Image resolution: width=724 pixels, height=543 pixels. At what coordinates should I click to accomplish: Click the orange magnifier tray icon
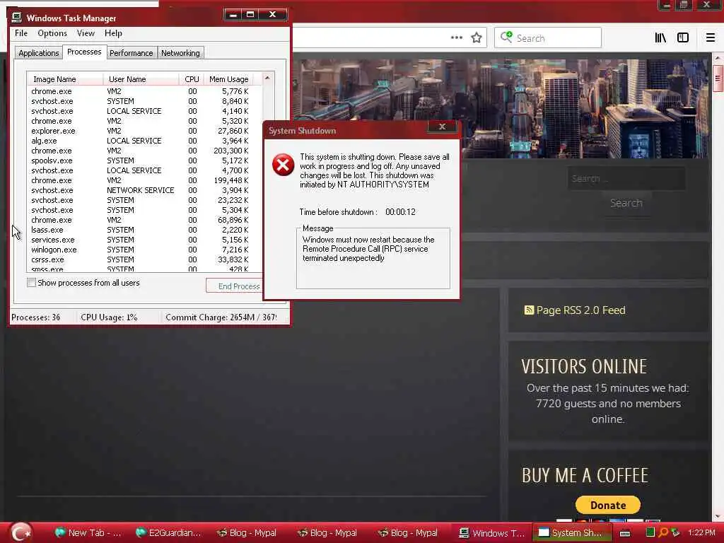(x=663, y=532)
